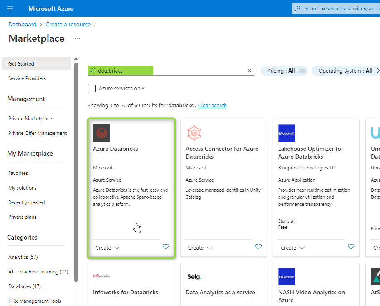
Task: Click the Azure Databricks logo icon
Action: click(101, 133)
